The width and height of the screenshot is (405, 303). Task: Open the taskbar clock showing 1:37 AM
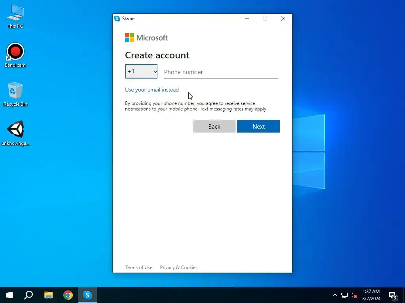click(371, 295)
